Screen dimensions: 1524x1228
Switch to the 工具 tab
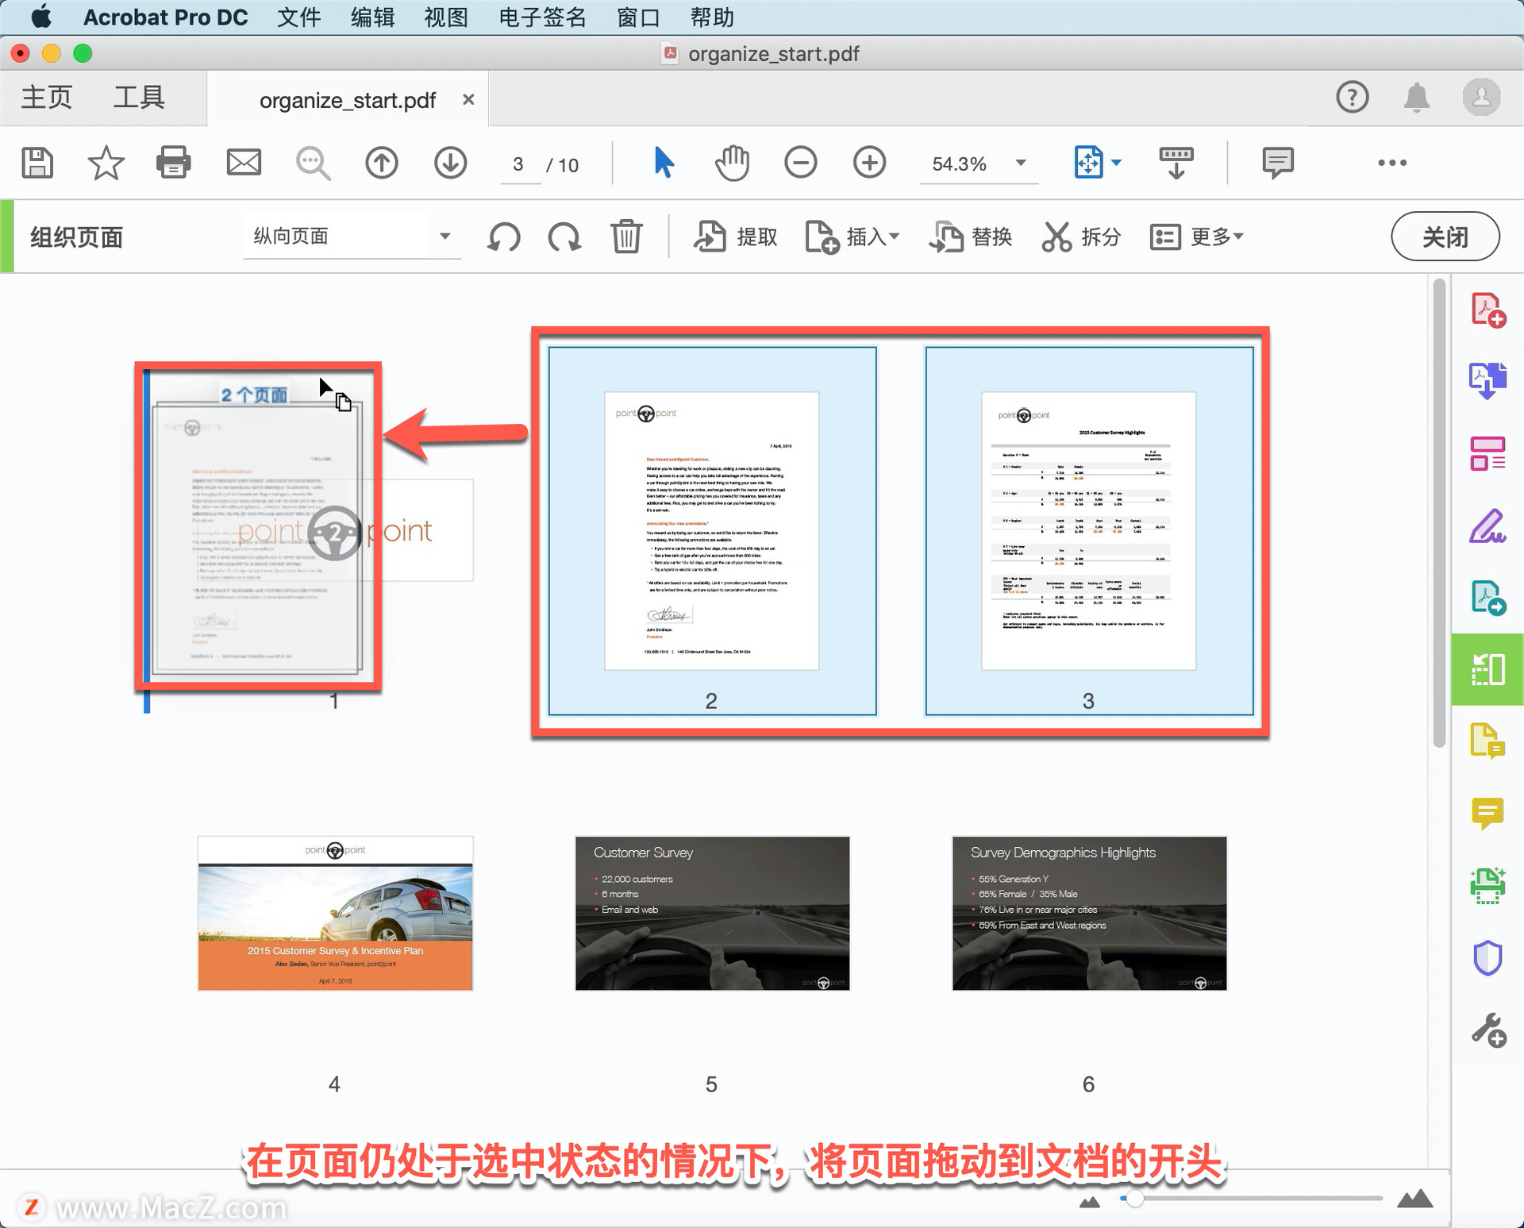[x=139, y=98]
